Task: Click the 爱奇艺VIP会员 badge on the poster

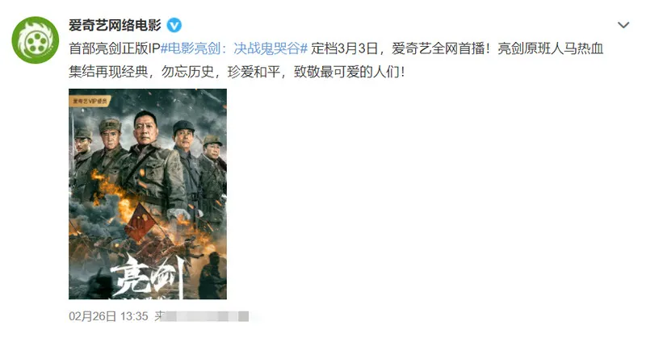Action: (90, 101)
